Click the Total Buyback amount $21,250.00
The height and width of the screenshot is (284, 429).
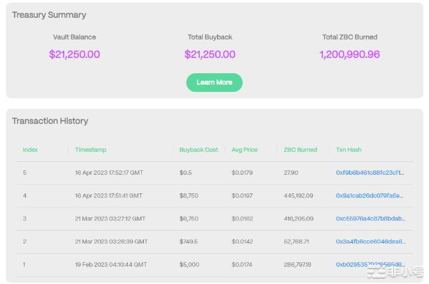coord(210,55)
